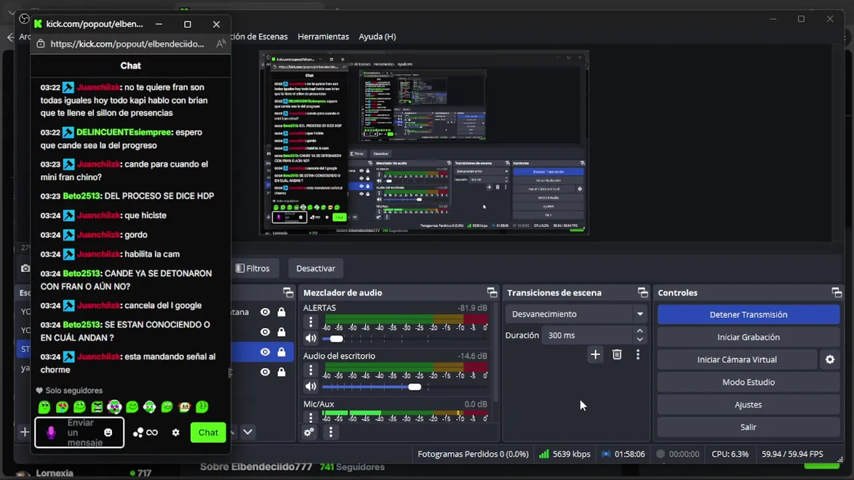854x480 pixels.
Task: Open the Ayuda (H) menu
Action: (x=377, y=37)
